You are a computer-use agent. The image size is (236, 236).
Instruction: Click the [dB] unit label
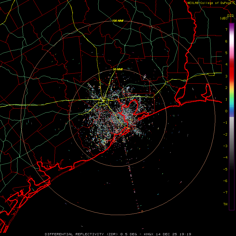tap(224, 18)
